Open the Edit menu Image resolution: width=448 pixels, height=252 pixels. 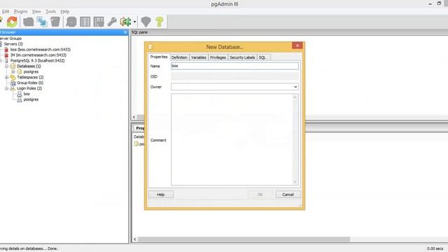(x=6, y=11)
